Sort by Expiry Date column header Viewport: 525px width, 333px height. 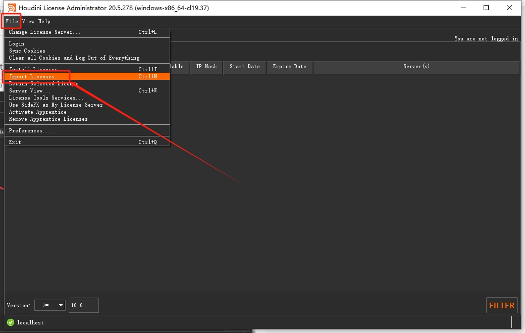pyautogui.click(x=289, y=67)
